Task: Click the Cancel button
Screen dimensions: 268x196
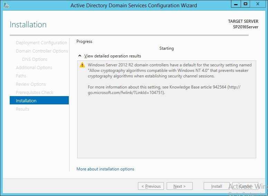Action: click(245, 186)
